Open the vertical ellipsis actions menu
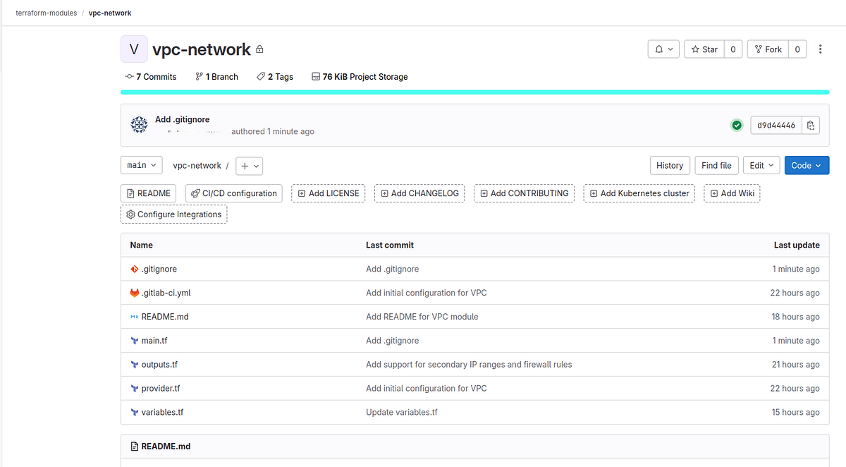This screenshot has height=467, width=846. [820, 49]
